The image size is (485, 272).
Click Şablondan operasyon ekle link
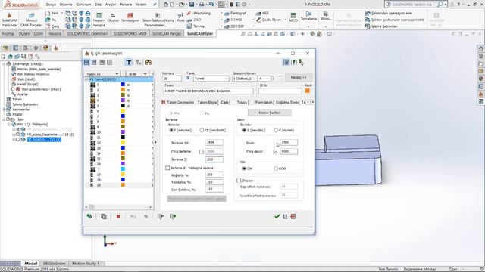pos(389,14)
